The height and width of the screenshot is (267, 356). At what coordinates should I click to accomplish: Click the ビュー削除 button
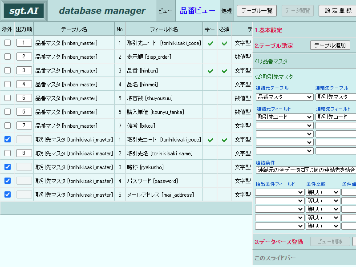330,241
